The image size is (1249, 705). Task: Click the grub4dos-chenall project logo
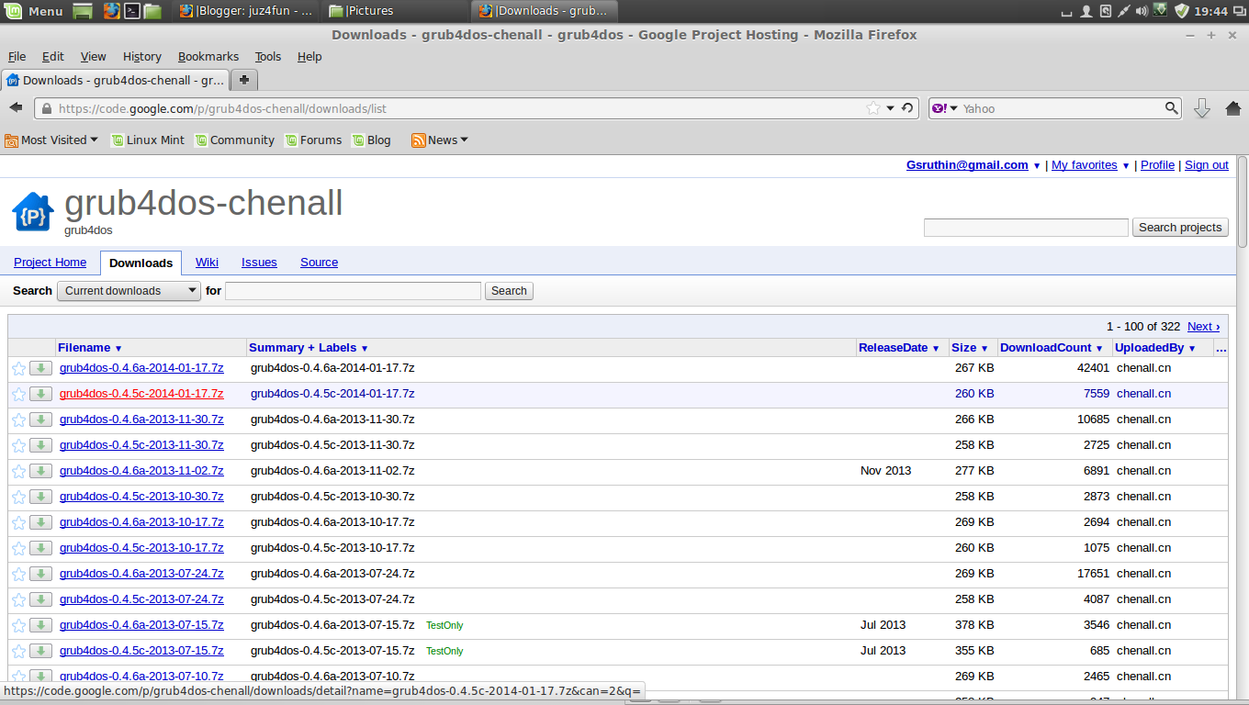33,212
